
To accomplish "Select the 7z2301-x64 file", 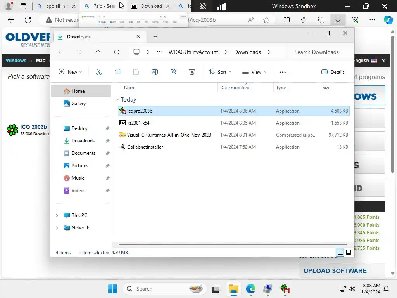I will pos(233,123).
